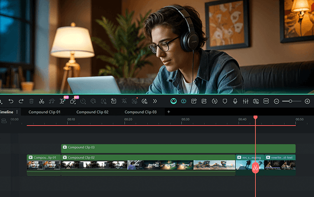This screenshot has width=314, height=197.
Task: Open the overlapping squares tool with NEW badge
Action: coord(73,101)
